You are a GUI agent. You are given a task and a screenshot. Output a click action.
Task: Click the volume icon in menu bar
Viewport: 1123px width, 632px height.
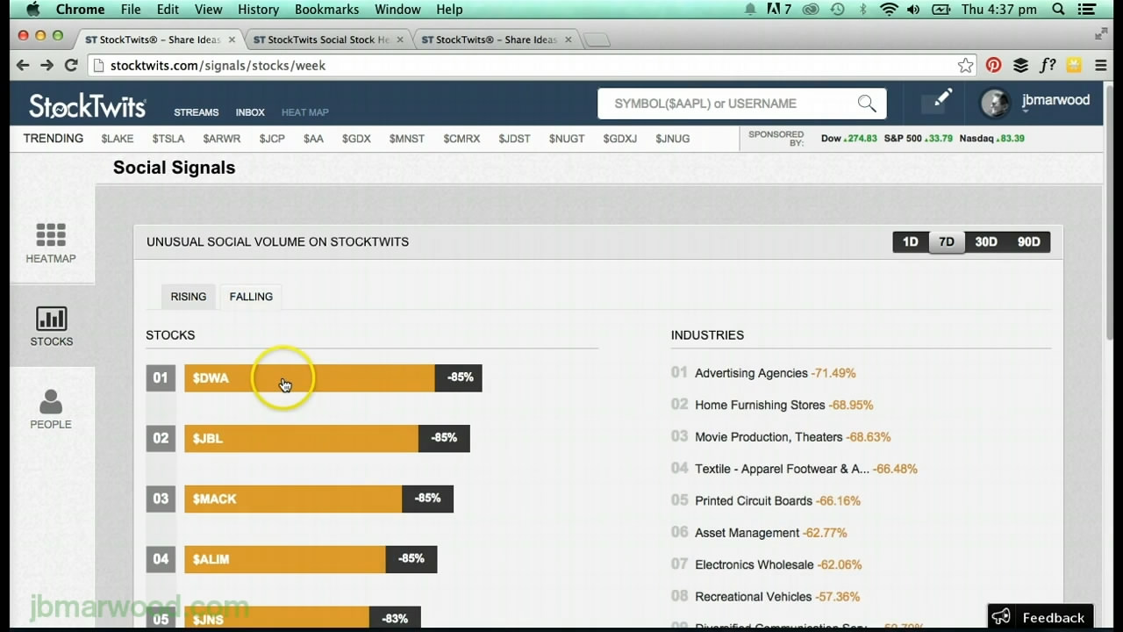(913, 10)
